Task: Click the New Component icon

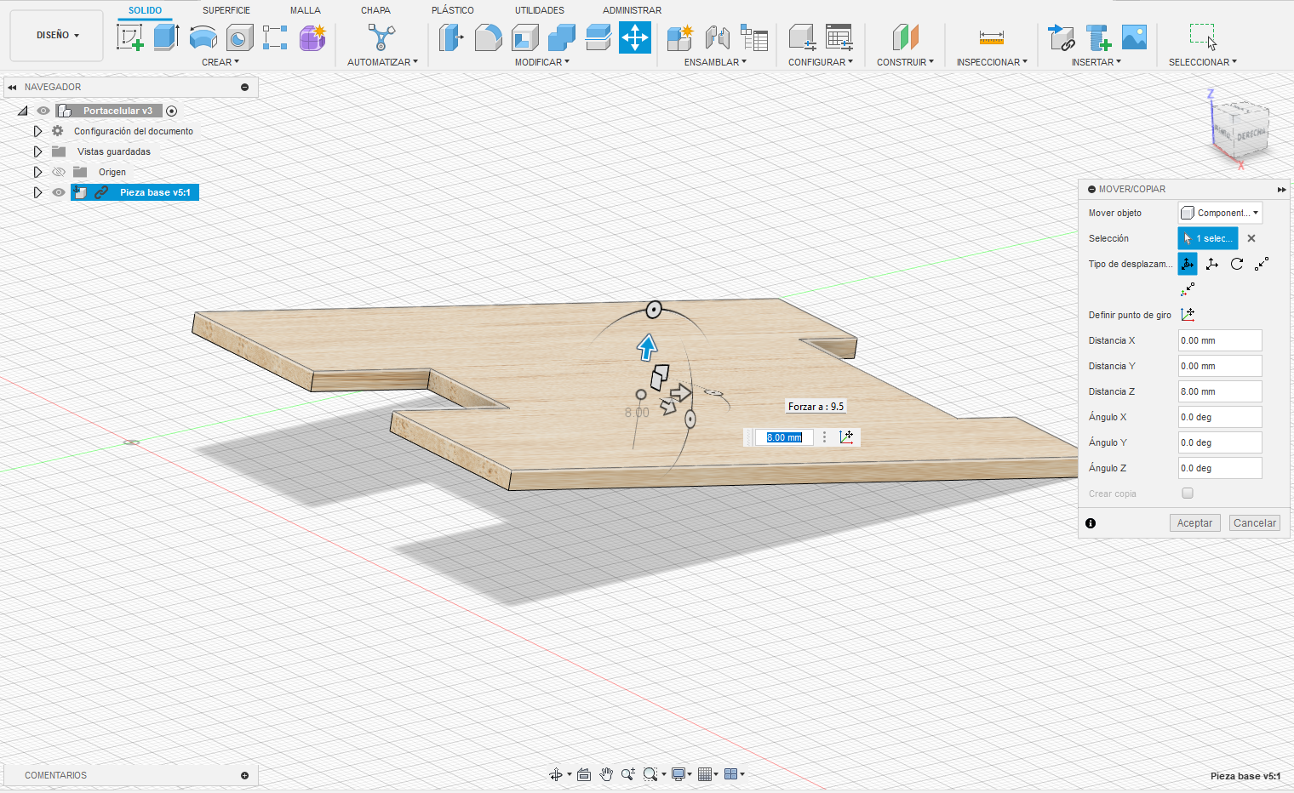Action: (680, 37)
